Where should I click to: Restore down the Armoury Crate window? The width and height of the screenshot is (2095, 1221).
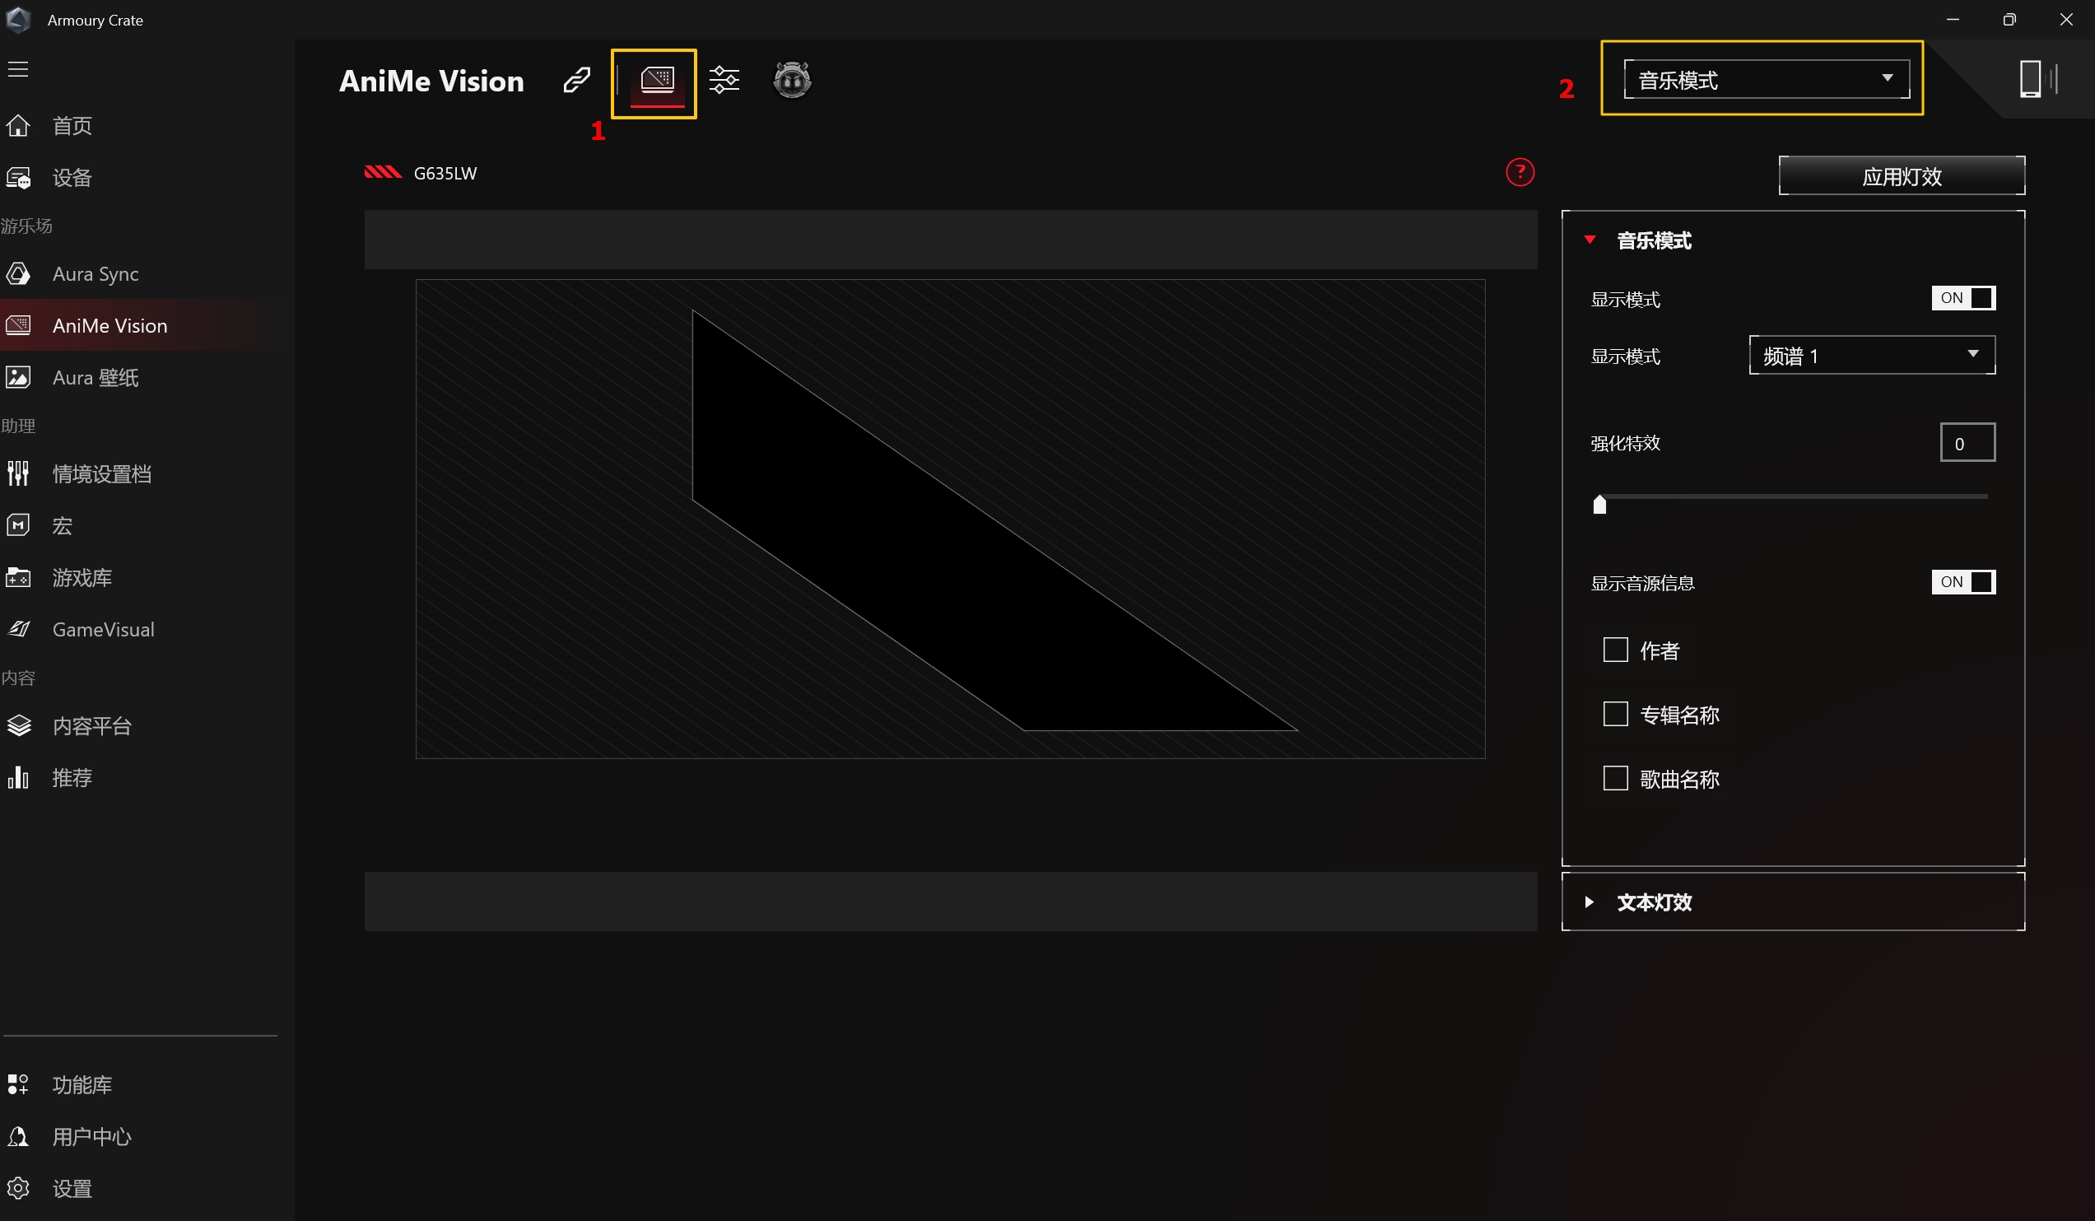click(2009, 19)
